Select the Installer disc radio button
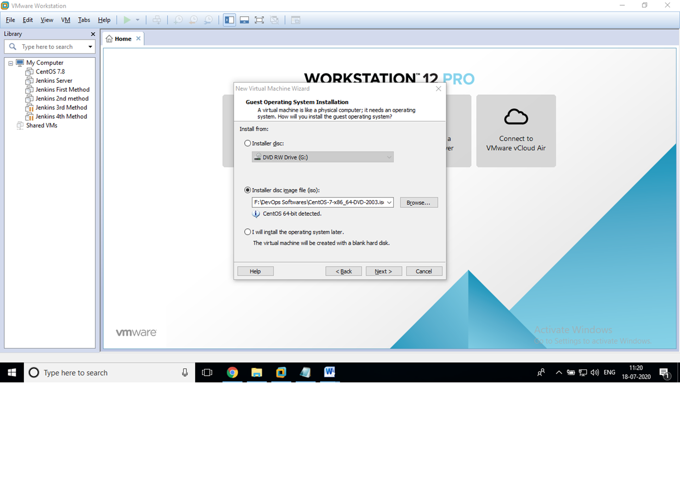Screen dimensions: 680x497 [x=248, y=143]
